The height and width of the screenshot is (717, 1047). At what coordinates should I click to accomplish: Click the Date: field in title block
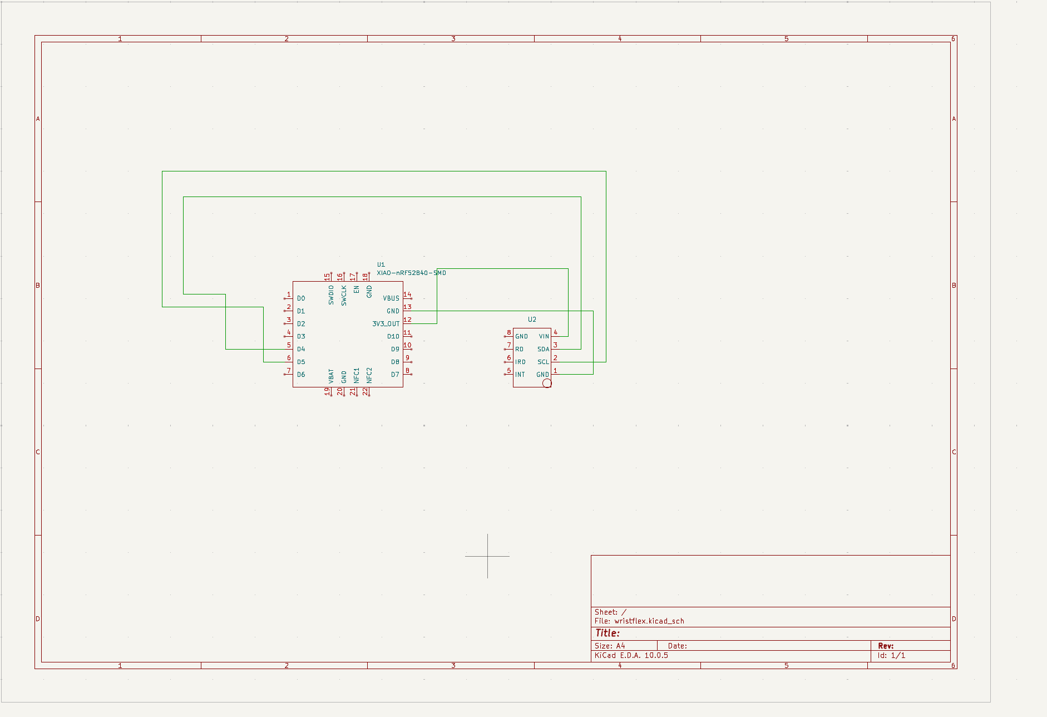tap(678, 646)
